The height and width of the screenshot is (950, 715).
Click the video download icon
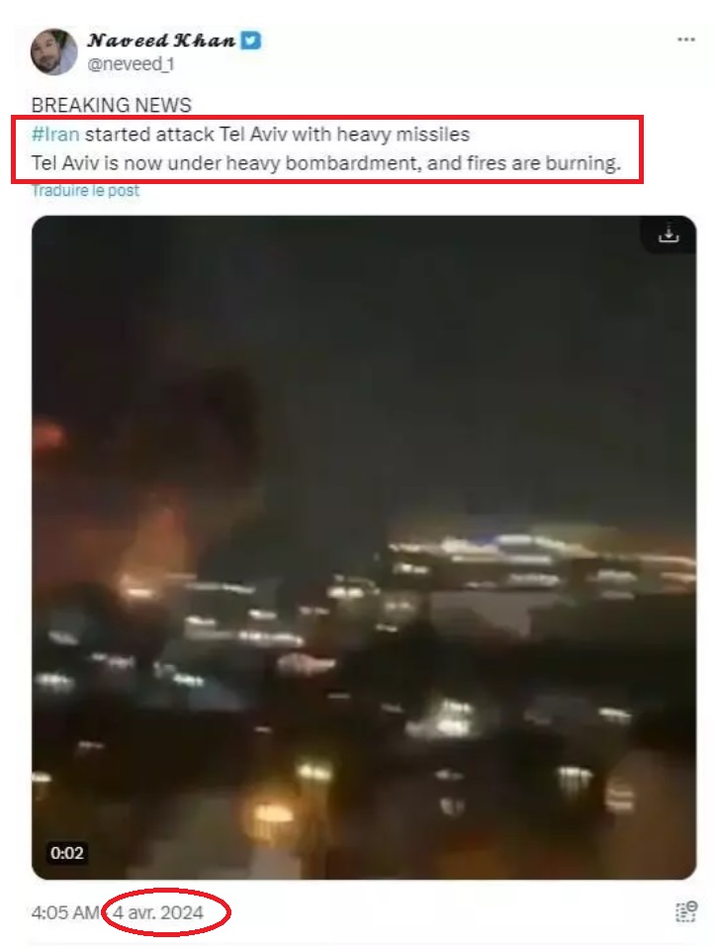click(669, 234)
